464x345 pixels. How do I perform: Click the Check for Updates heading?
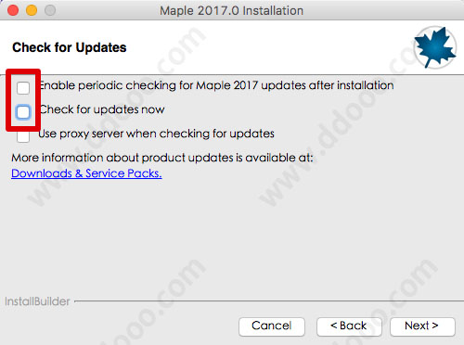click(x=70, y=47)
